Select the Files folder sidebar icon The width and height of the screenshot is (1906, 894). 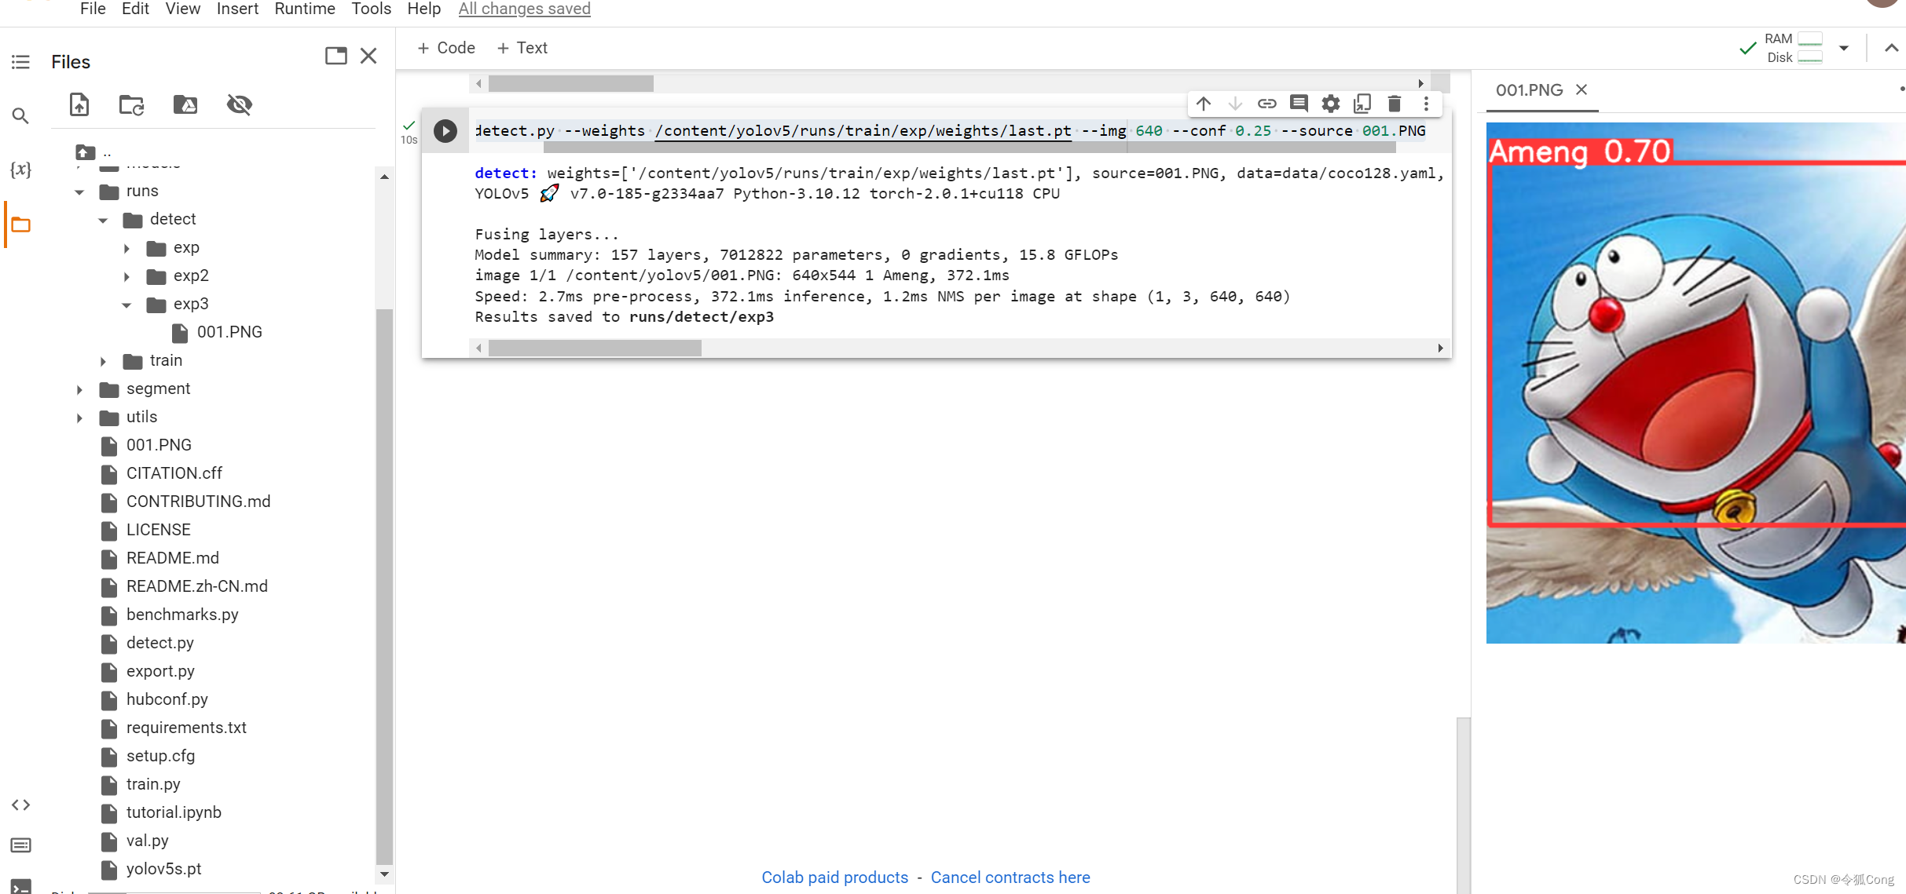[20, 225]
